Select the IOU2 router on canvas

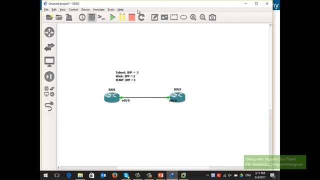point(177,97)
